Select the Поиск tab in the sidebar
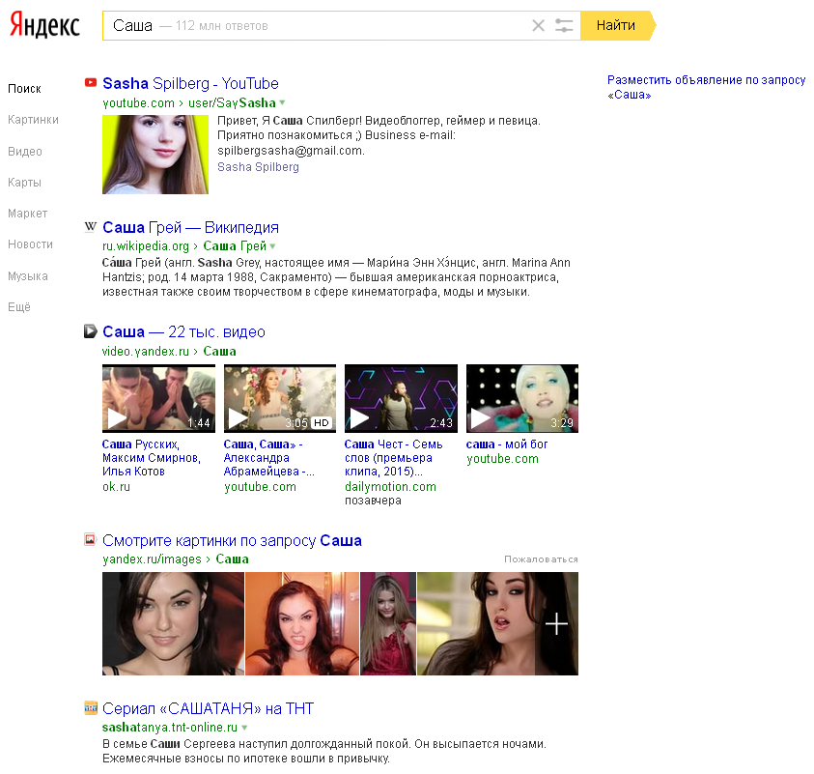This screenshot has height=774, width=814. (24, 89)
